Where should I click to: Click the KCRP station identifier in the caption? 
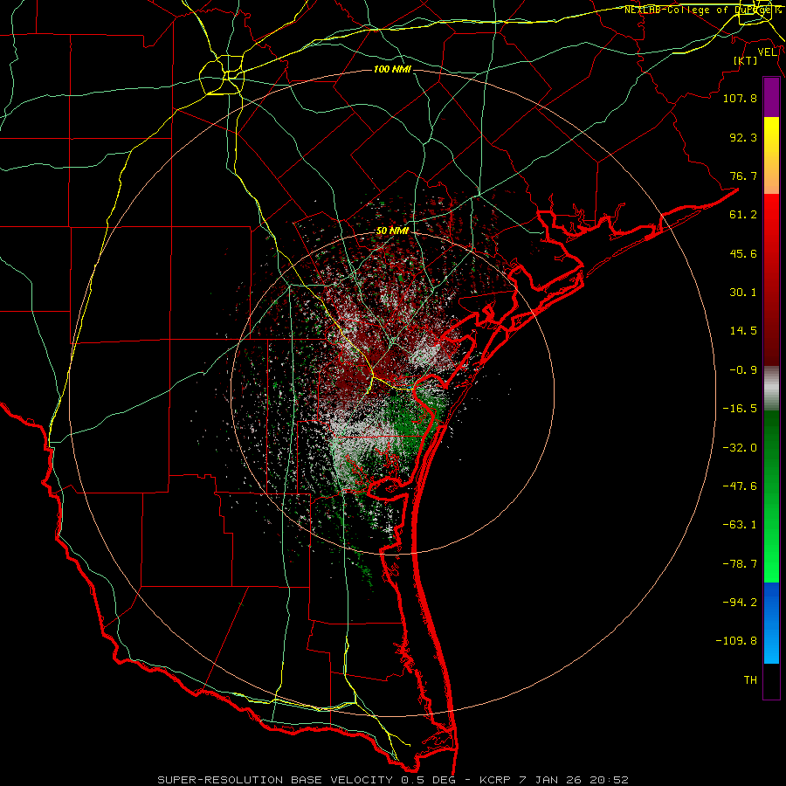[x=495, y=780]
